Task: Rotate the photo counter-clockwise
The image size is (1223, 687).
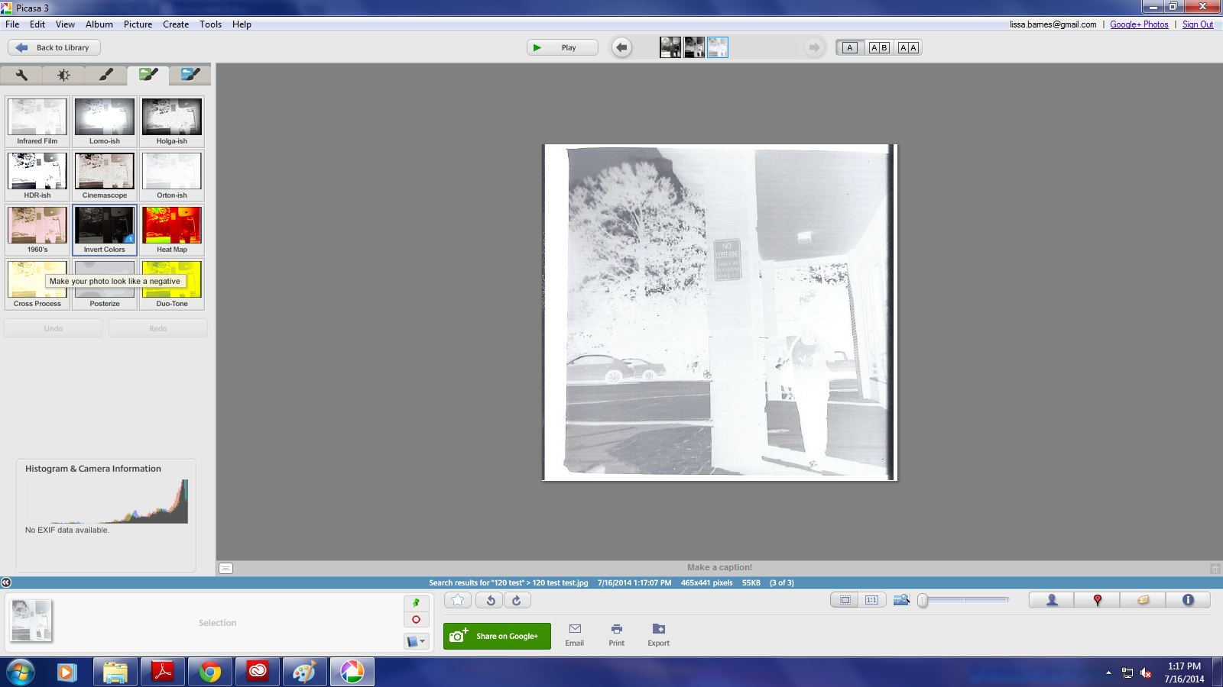Action: click(x=490, y=600)
